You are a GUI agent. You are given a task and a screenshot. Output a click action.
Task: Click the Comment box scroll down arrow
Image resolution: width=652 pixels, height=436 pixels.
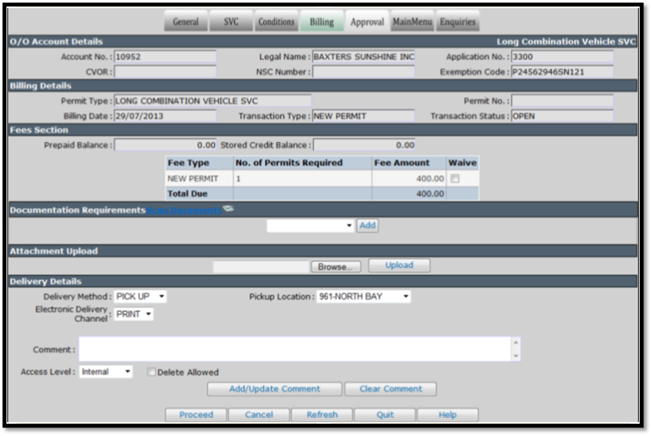[516, 356]
